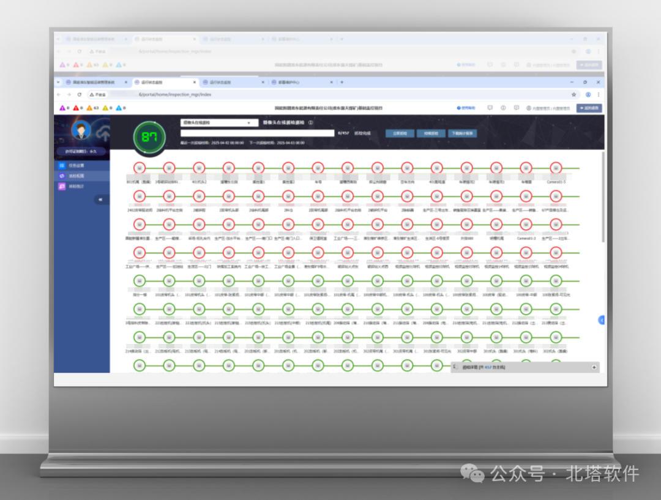
Task: Click the icon on the 巡检详情 bottom bar
Action: (456, 367)
